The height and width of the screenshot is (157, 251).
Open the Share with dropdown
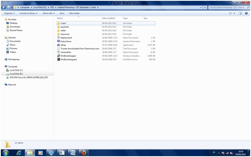(x=48, y=13)
